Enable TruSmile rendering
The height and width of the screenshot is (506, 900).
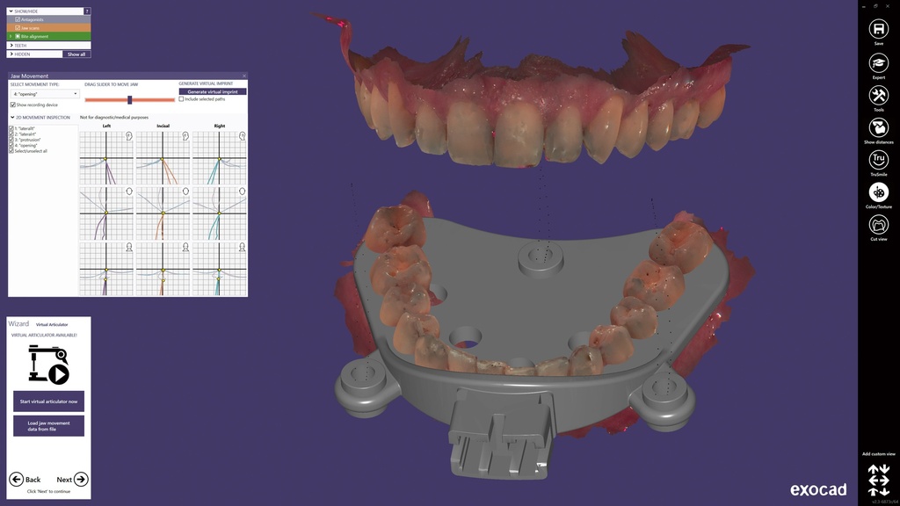(878, 161)
